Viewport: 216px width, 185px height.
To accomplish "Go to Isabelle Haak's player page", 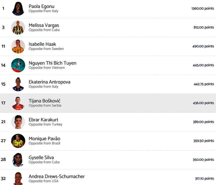I will [42, 44].
